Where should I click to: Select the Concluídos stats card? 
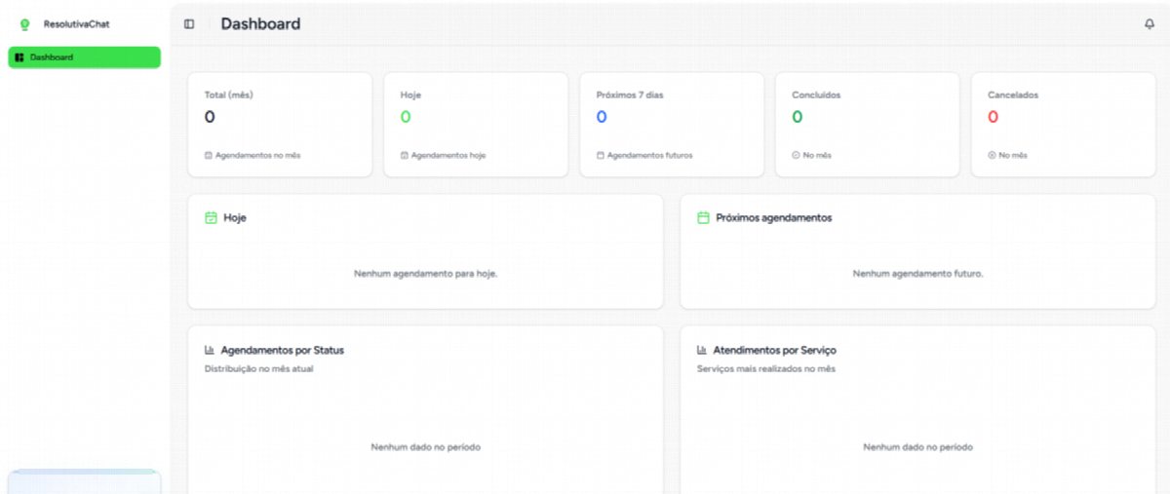tap(868, 125)
